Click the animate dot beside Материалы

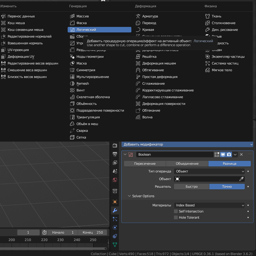tap(248, 205)
